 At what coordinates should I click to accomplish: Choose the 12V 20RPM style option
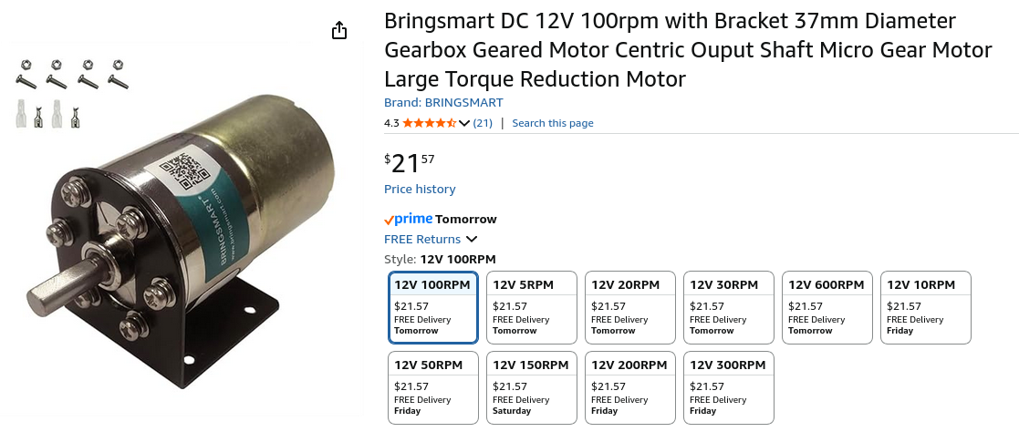(x=630, y=307)
